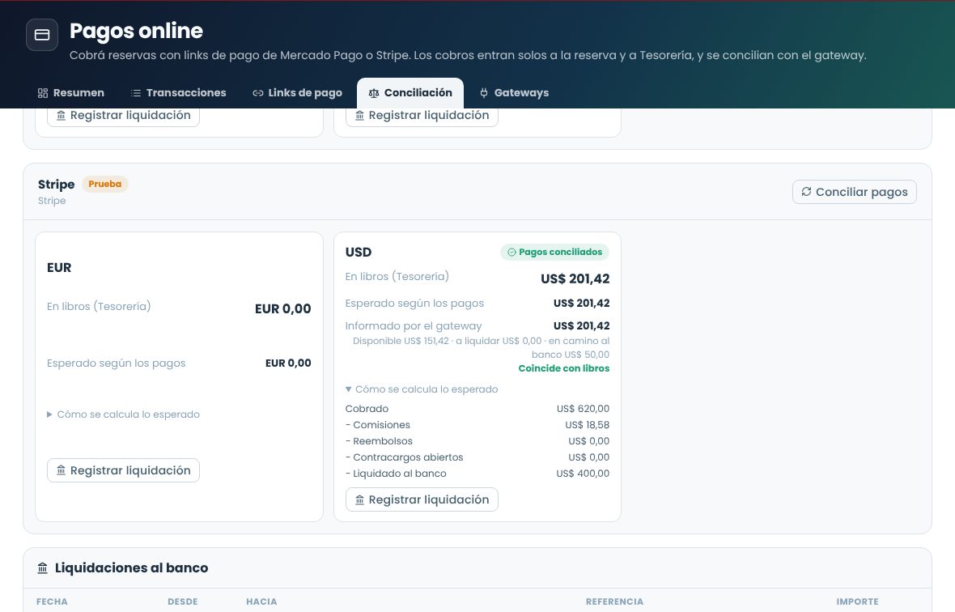Click the Coincide con libros text

point(563,368)
